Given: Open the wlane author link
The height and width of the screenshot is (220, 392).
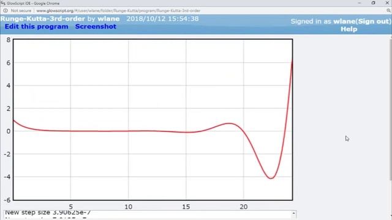Looking at the screenshot, I should coord(108,19).
